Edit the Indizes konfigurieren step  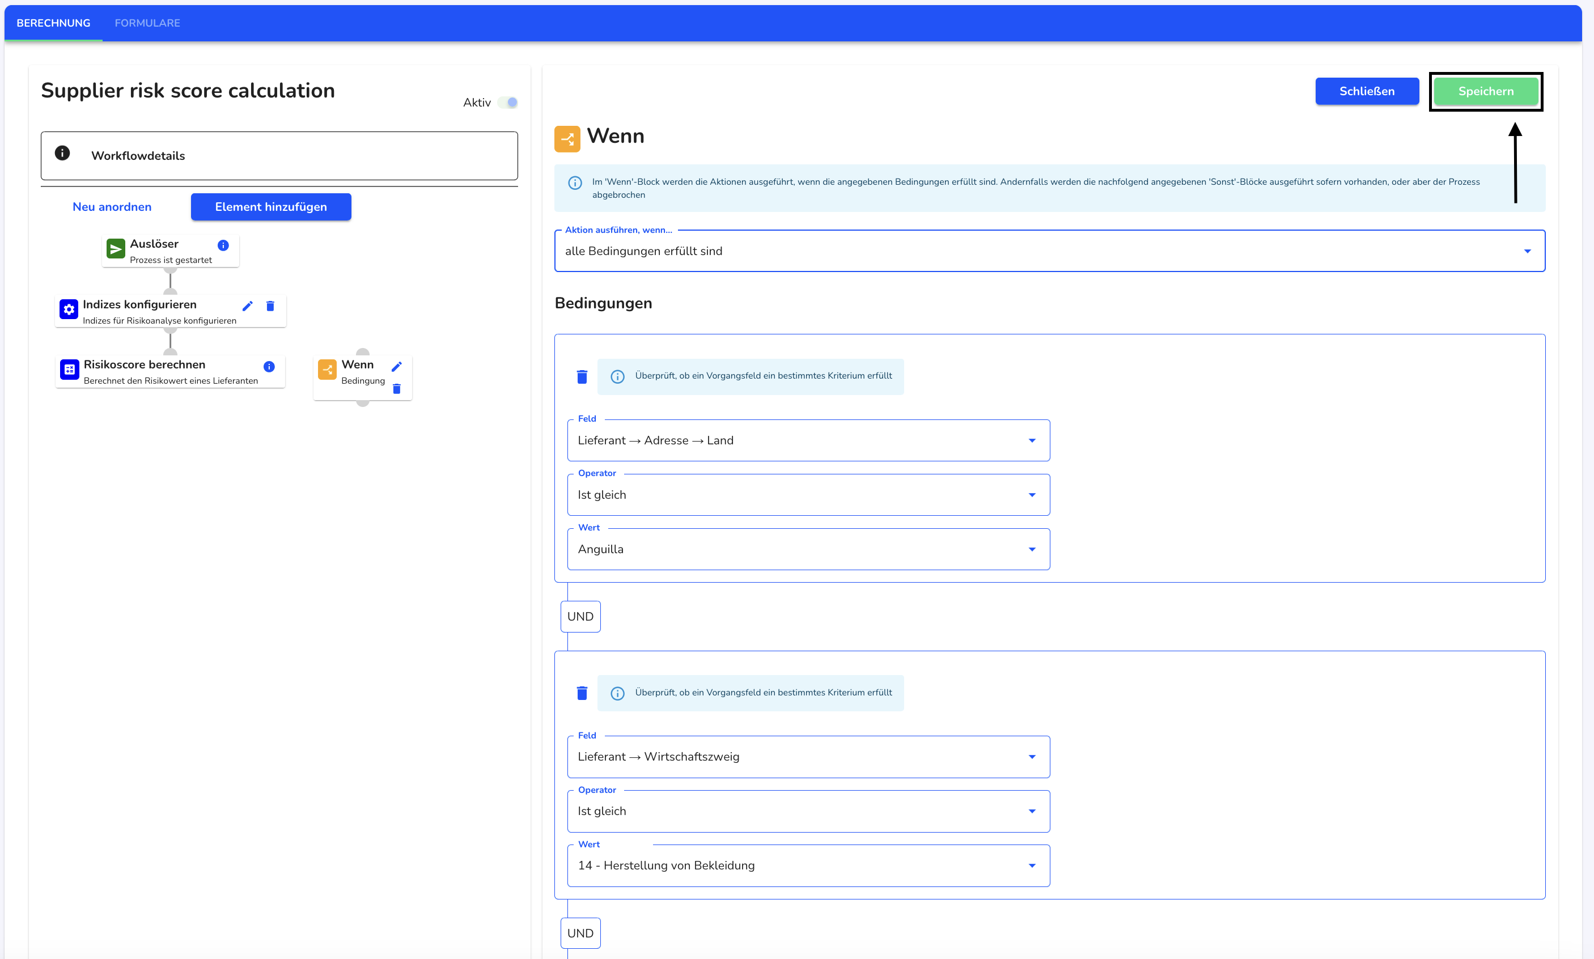coord(248,306)
